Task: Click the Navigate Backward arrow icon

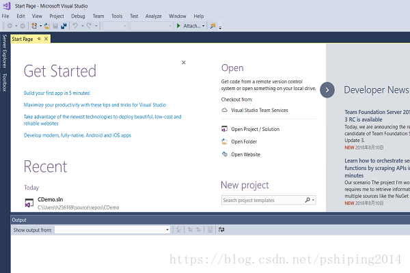Action: (x=10, y=26)
